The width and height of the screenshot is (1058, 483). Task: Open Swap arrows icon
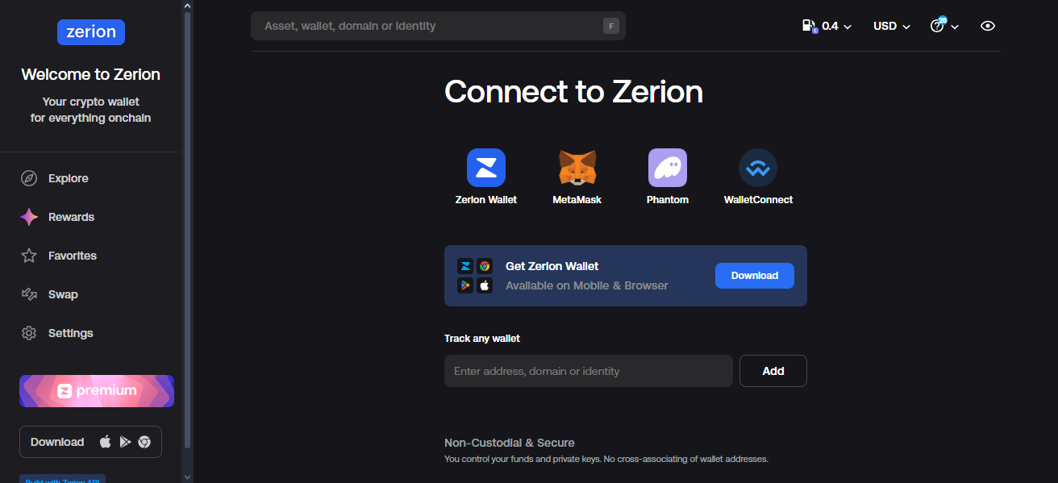[x=29, y=294]
